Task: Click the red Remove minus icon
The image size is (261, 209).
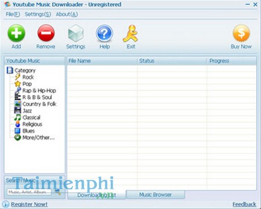Action: pyautogui.click(x=46, y=33)
